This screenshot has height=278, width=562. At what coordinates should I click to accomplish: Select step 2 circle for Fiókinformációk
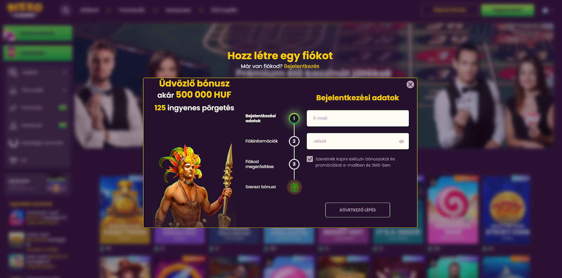(294, 141)
